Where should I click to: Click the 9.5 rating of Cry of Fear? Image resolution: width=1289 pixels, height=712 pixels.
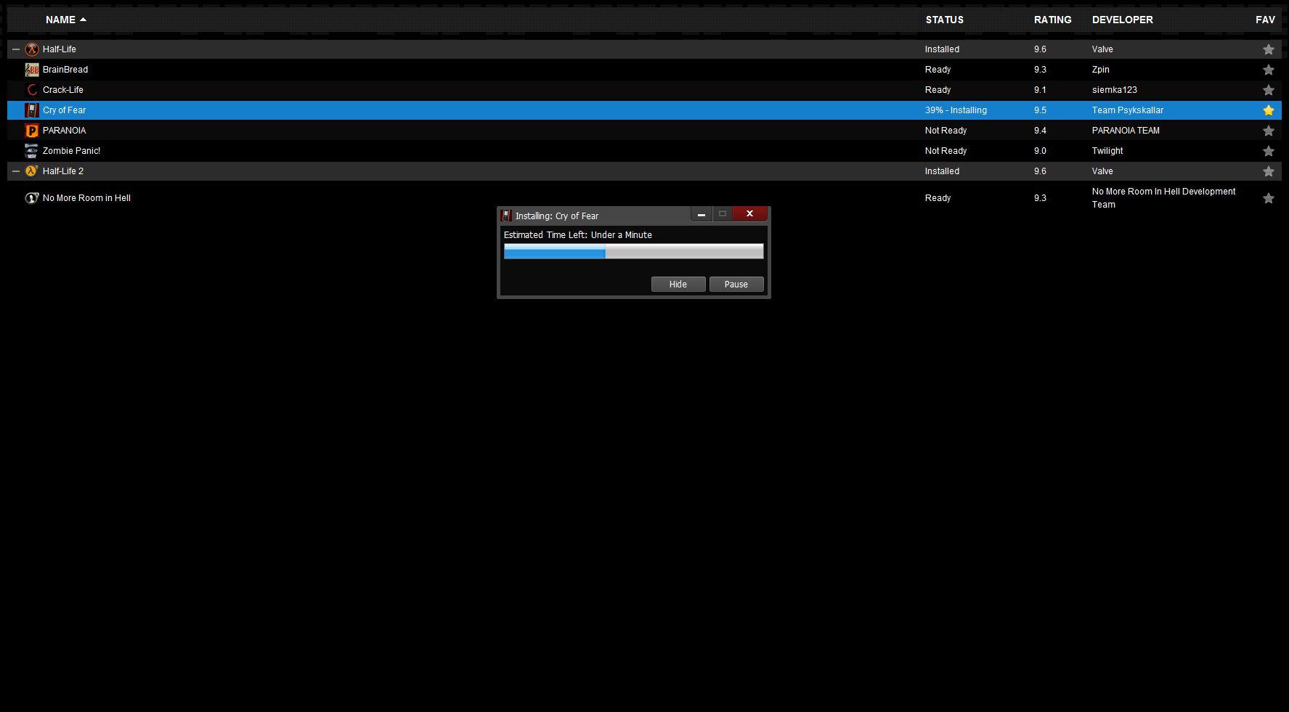[1041, 110]
